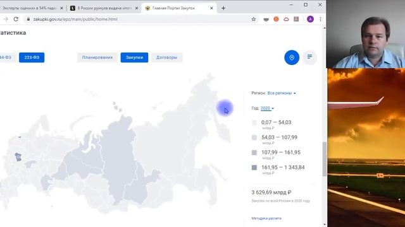The height and width of the screenshot is (227, 405).
Task: Click the 54,03 — 107,99 legend swatch
Action: coord(254,137)
